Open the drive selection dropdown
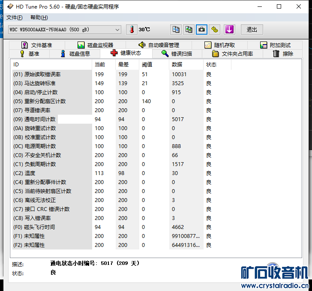 coord(65,30)
